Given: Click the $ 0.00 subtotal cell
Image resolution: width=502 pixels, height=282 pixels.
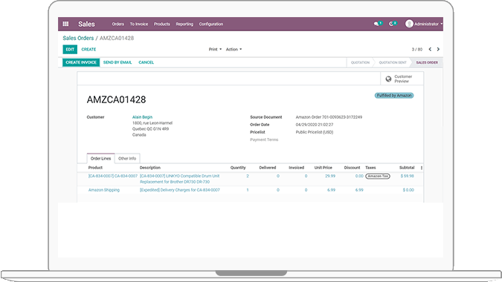Looking at the screenshot, I should point(408,190).
